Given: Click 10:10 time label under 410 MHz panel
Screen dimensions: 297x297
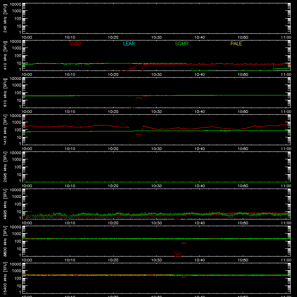Looking at the screenshot, I should coord(70,75).
